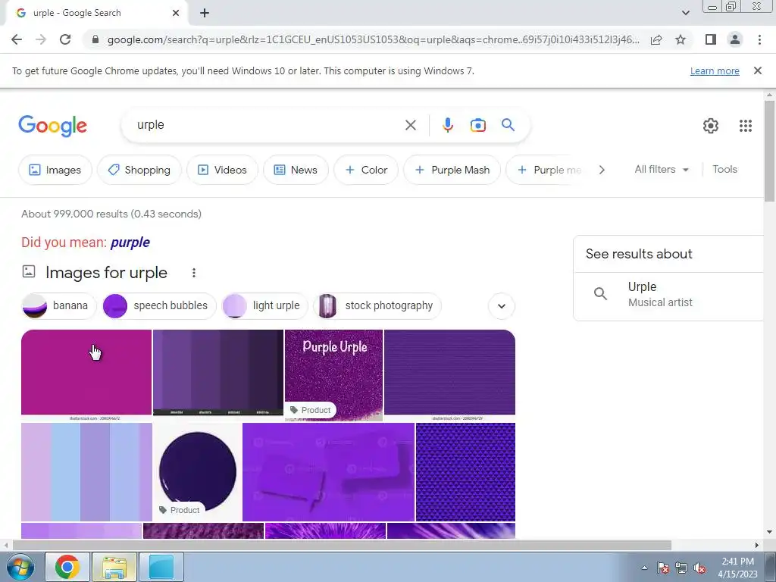Open Windows Explorer from taskbar
The height and width of the screenshot is (582, 776).
114,567
